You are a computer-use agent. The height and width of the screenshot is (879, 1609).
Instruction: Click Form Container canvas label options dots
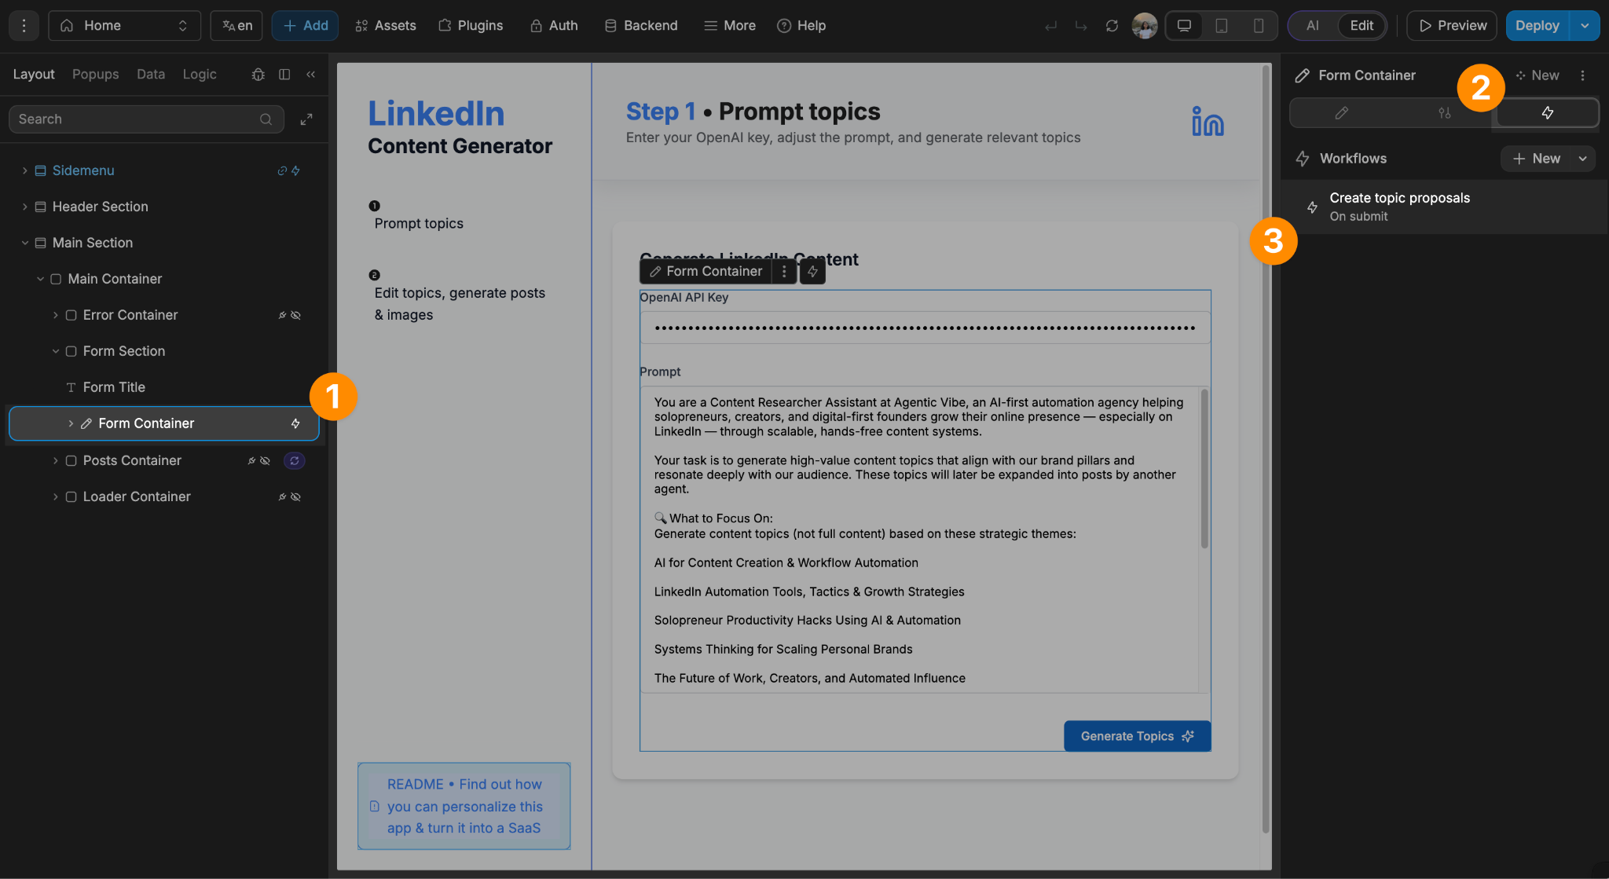tap(783, 271)
